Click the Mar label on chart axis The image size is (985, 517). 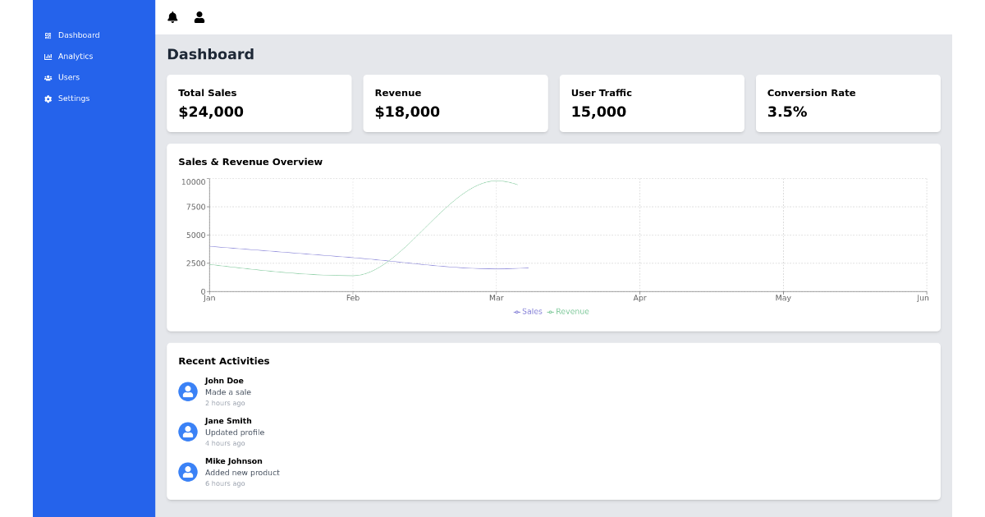(x=496, y=298)
